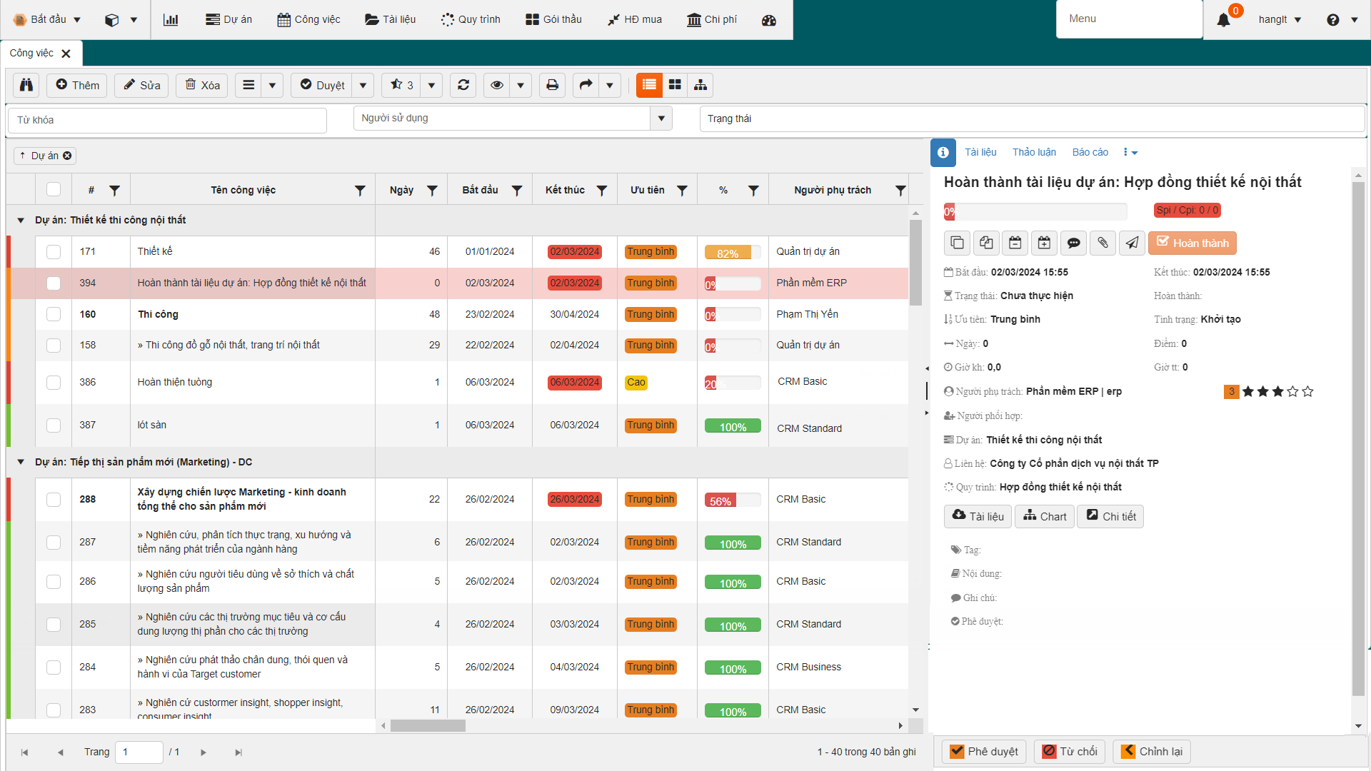Toggle checkbox for task row 160 Thi công
The image size is (1371, 771).
tap(53, 313)
